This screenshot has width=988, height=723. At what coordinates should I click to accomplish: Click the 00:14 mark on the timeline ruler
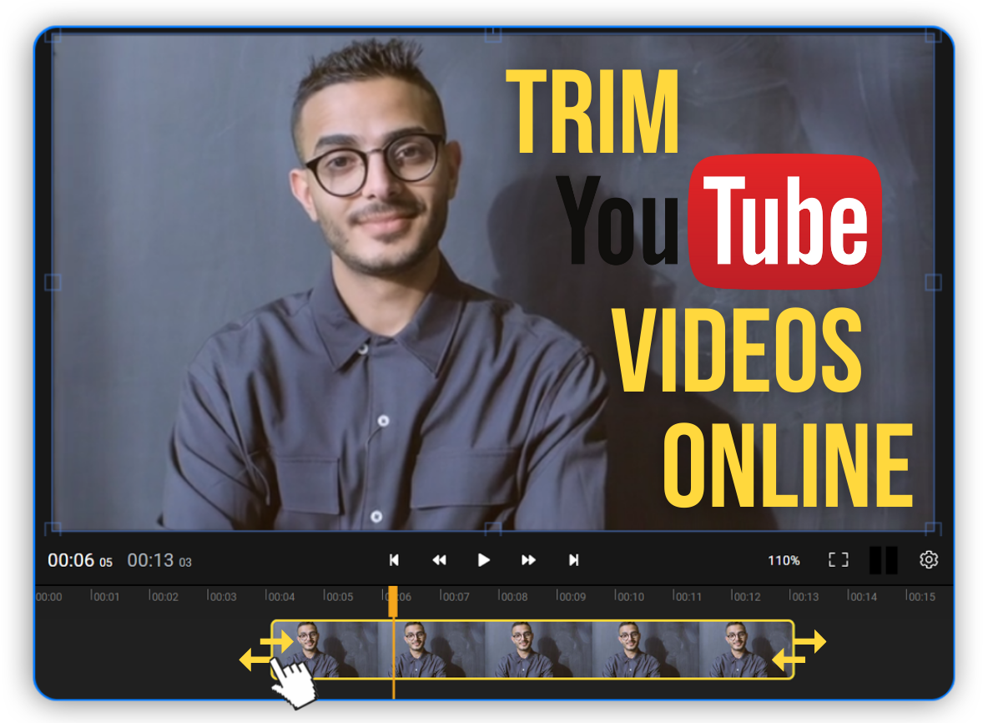pyautogui.click(x=862, y=596)
